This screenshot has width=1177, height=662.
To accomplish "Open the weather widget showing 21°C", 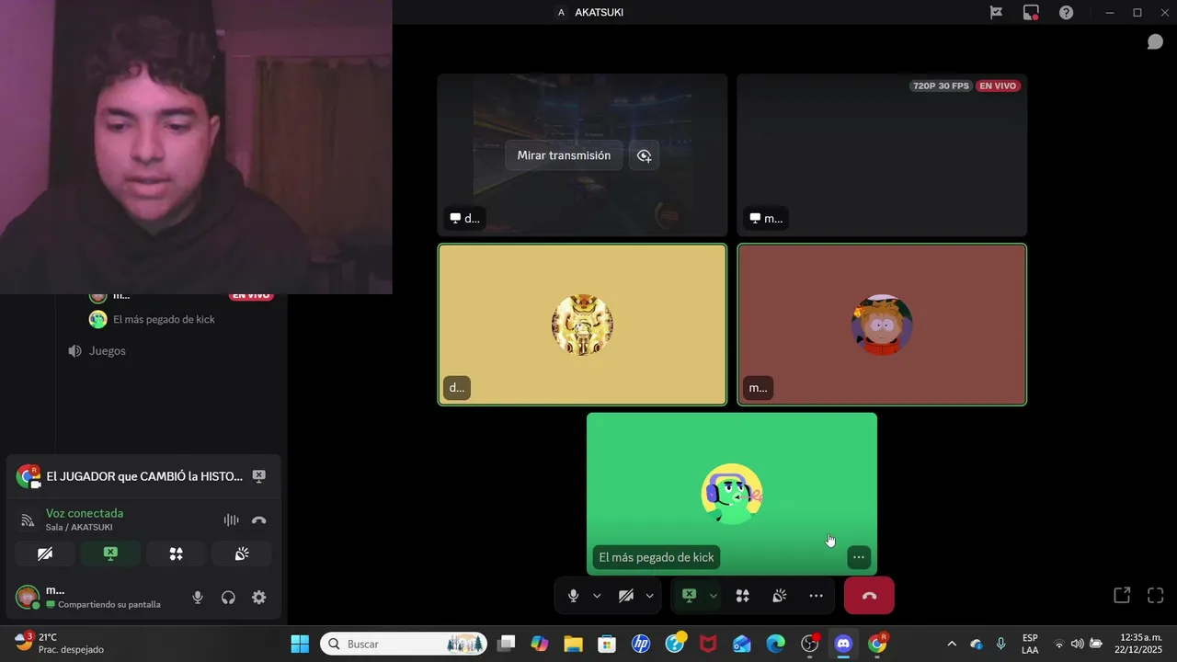I will pyautogui.click(x=61, y=644).
